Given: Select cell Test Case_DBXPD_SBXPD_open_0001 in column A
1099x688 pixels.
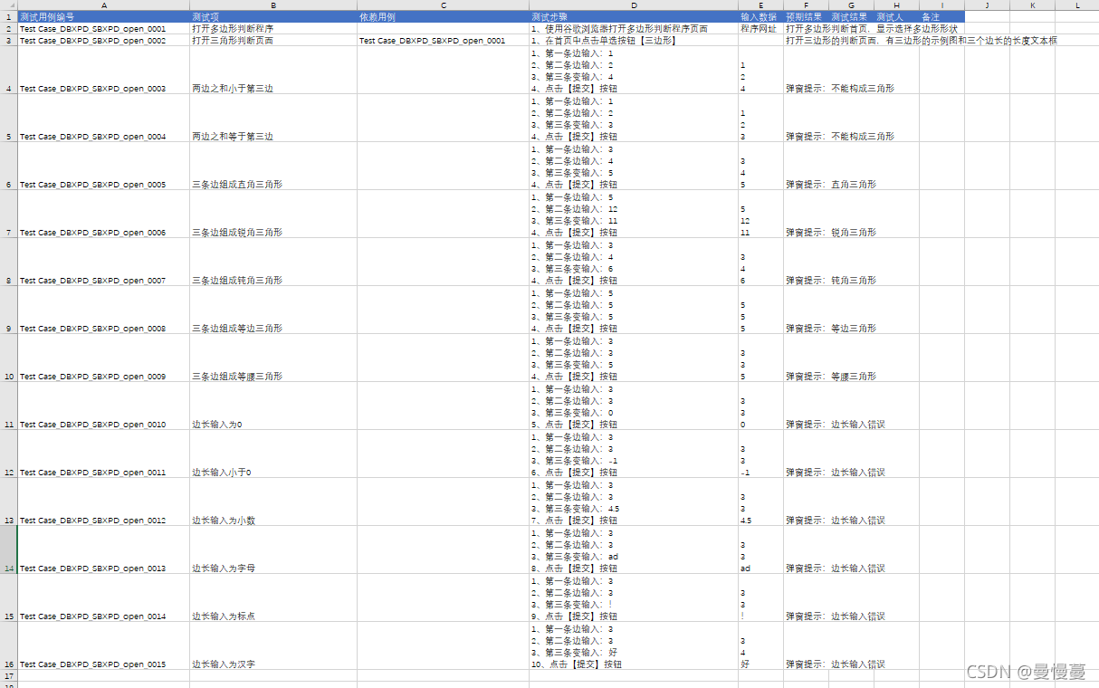Looking at the screenshot, I should (104, 29).
